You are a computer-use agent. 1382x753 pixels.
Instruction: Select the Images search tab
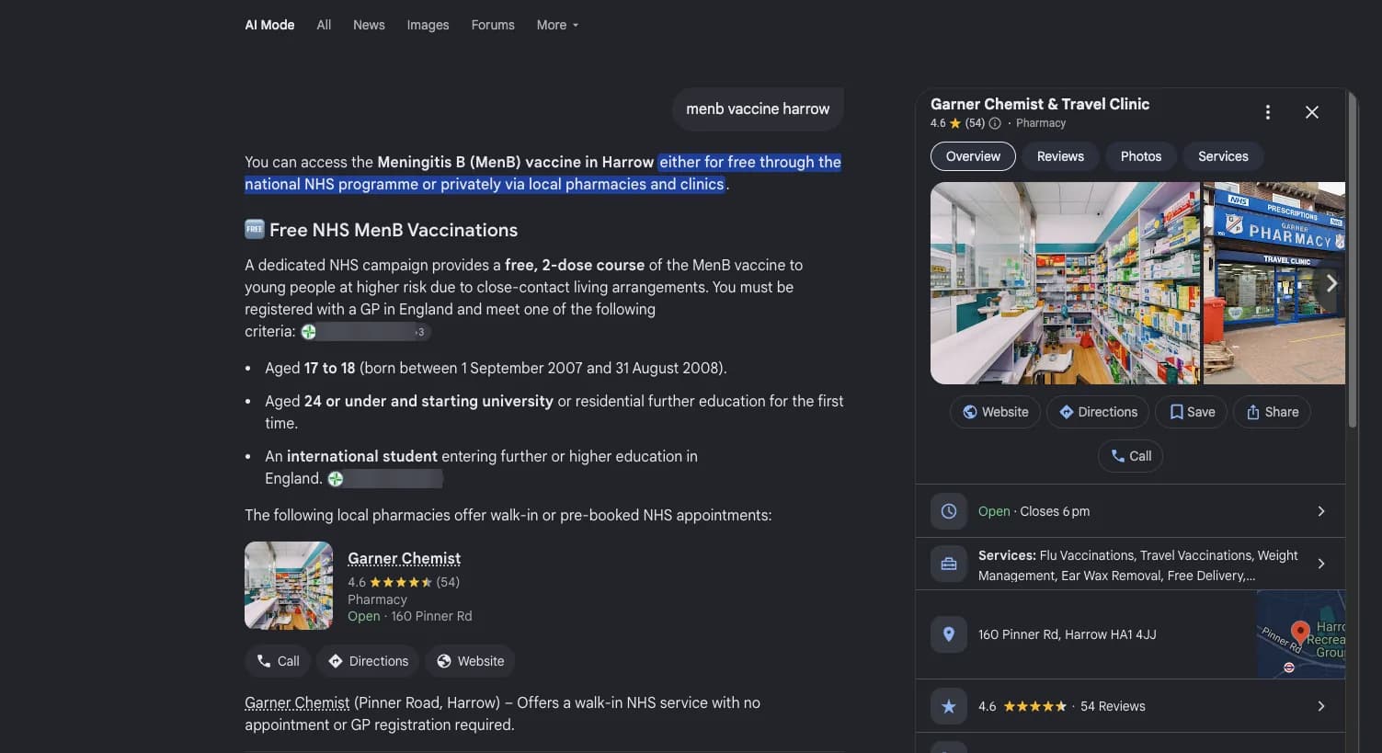[428, 25]
